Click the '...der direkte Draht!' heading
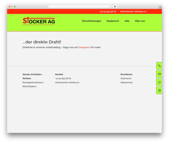Screen dimensions: 169x143 click(42, 42)
